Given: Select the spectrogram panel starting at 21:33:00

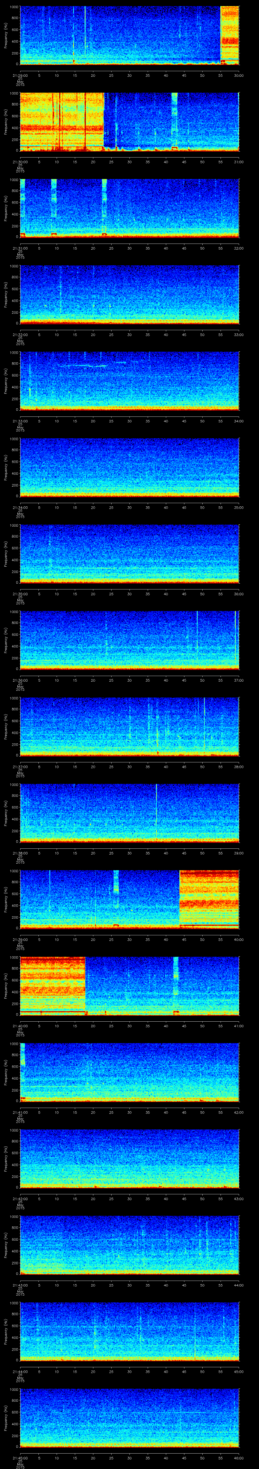Looking at the screenshot, I should pyautogui.click(x=129, y=382).
